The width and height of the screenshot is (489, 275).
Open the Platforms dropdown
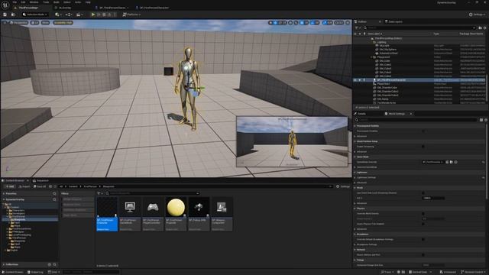pyautogui.click(x=131, y=15)
